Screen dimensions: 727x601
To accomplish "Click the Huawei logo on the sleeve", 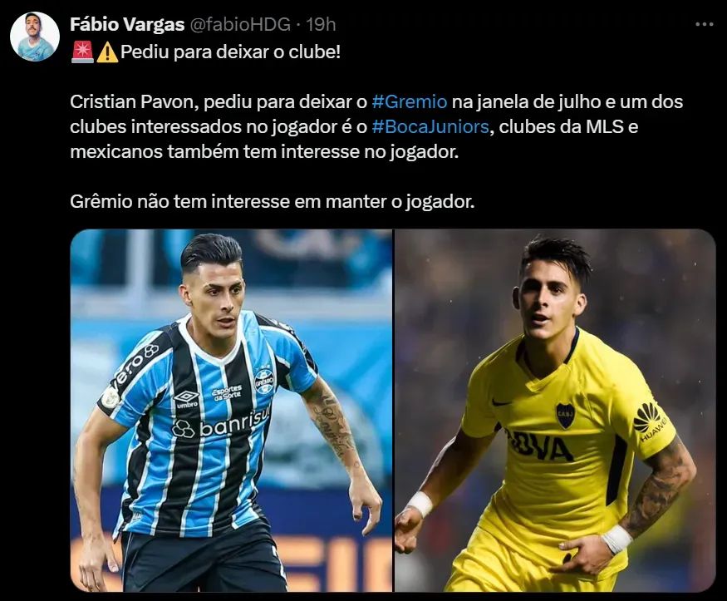I will coord(651,422).
